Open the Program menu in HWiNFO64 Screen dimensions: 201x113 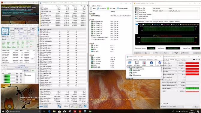[x=129, y=59]
